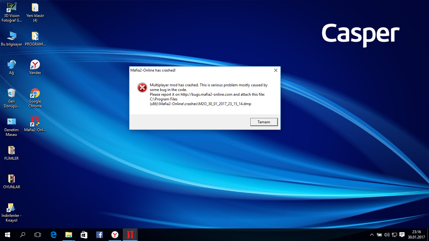
Task: Open the Windows Start menu
Action: tap(8, 235)
